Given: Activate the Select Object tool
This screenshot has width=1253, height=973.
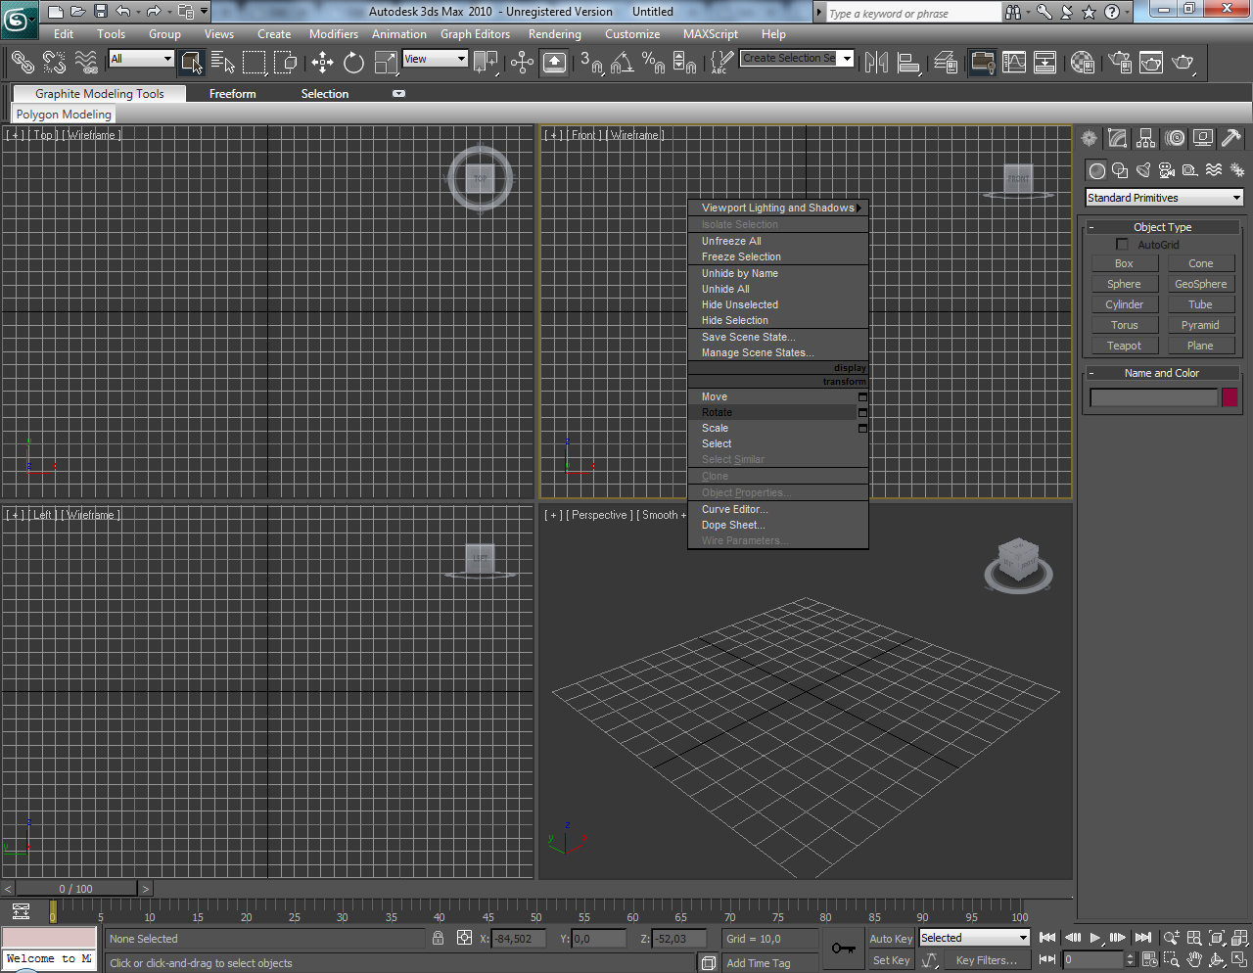Looking at the screenshot, I should tap(191, 63).
